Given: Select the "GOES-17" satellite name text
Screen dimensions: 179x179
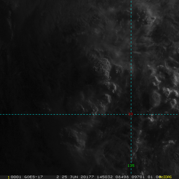Looking at the screenshot, I should [x=33, y=177].
